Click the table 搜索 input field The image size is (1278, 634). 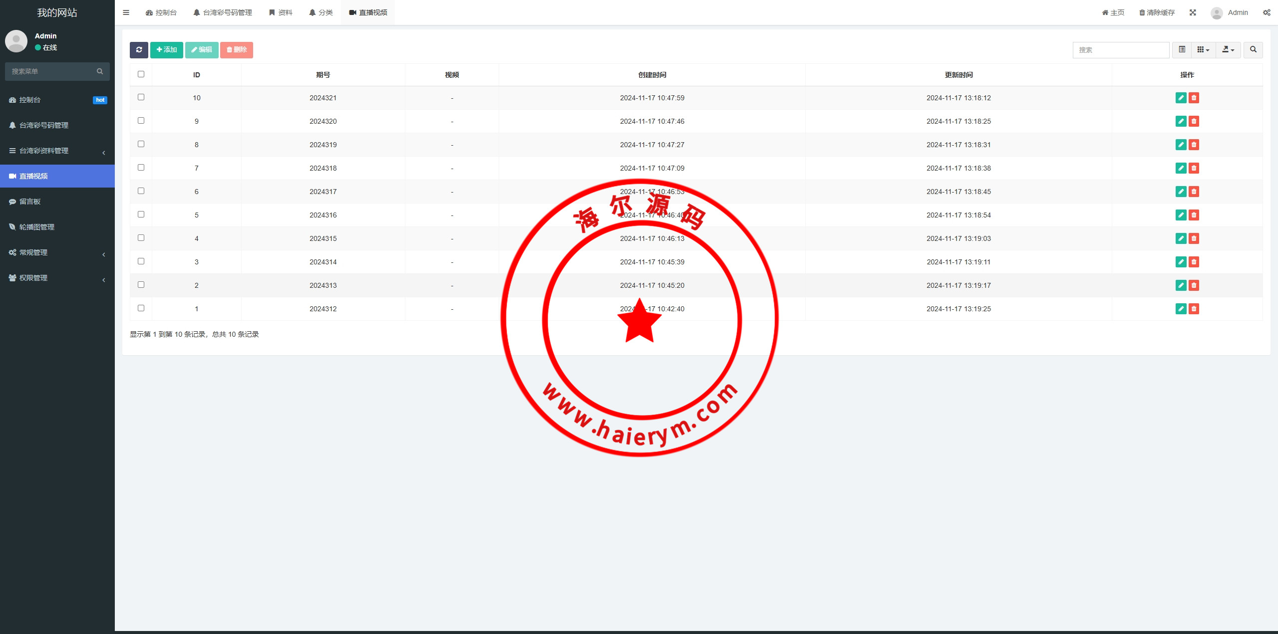coord(1121,50)
